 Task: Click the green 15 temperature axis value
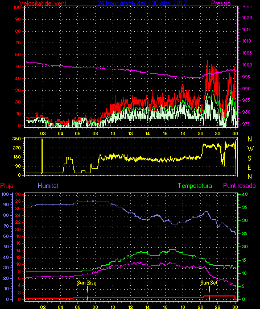coord(245,260)
